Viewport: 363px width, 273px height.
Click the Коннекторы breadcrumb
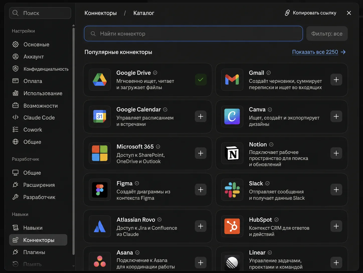(x=101, y=13)
